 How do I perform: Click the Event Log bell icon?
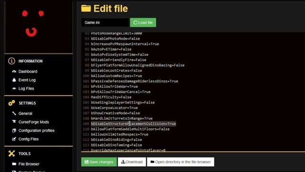tap(14, 80)
